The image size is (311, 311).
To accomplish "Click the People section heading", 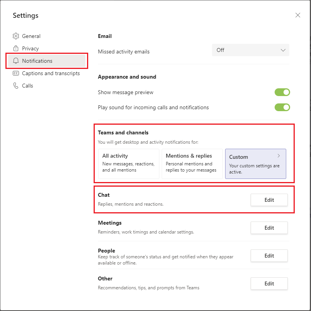I will click(x=106, y=251).
